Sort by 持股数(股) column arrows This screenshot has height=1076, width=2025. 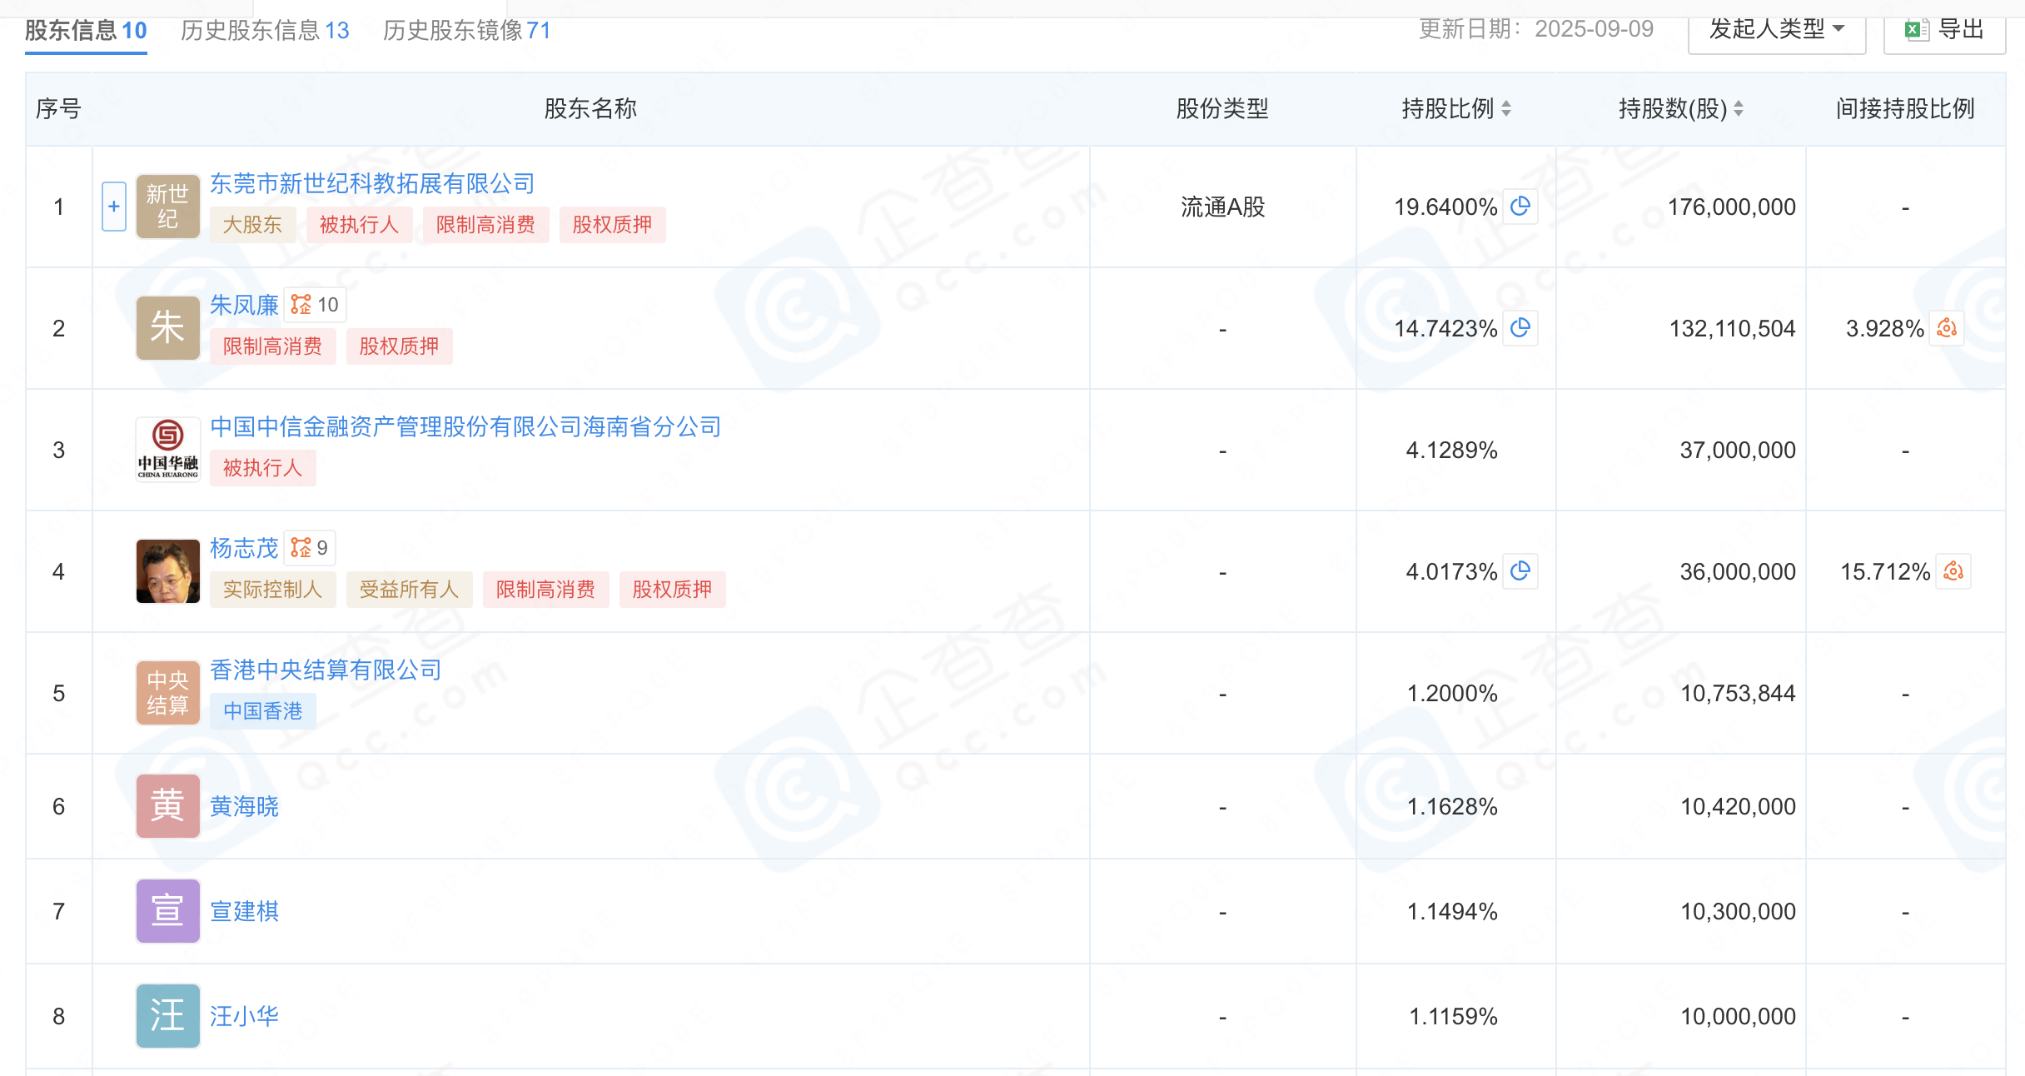[1739, 109]
